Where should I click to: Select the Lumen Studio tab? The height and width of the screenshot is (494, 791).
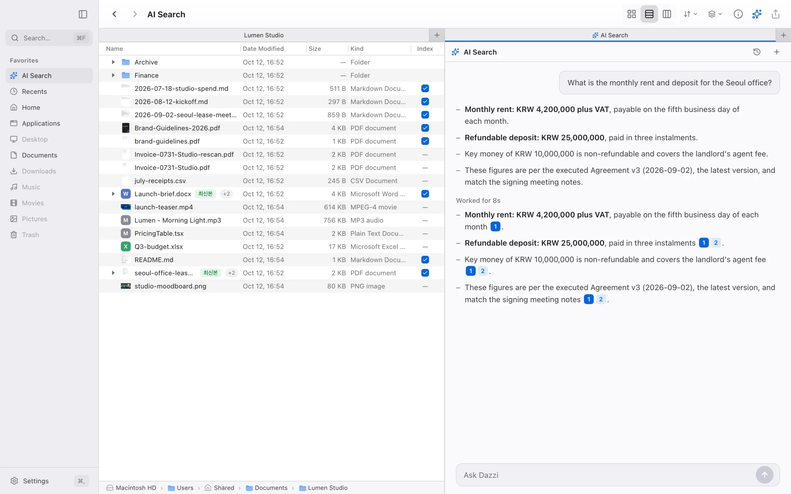click(264, 35)
